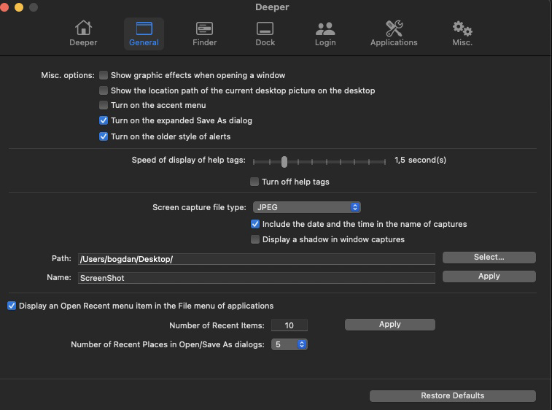Open the Screen capture file type dropdown
The image size is (552, 410).
(307, 207)
